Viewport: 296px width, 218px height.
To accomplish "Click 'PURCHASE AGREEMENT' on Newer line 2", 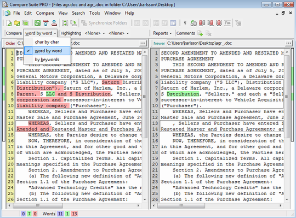I will click(x=187, y=59).
